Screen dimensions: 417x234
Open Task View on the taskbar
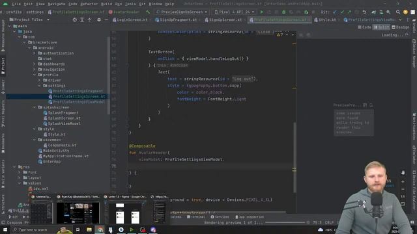(78, 229)
